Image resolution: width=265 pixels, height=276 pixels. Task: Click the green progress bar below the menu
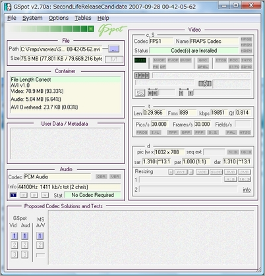[x=52, y=29]
